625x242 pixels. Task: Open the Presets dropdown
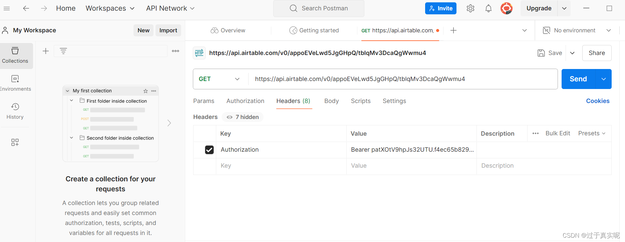pos(592,133)
